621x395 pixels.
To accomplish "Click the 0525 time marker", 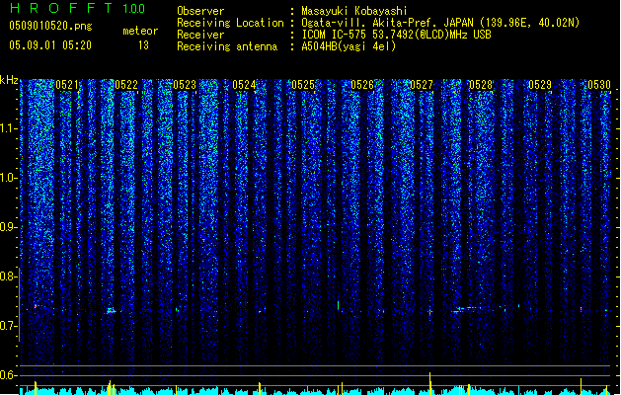I will coord(303,85).
